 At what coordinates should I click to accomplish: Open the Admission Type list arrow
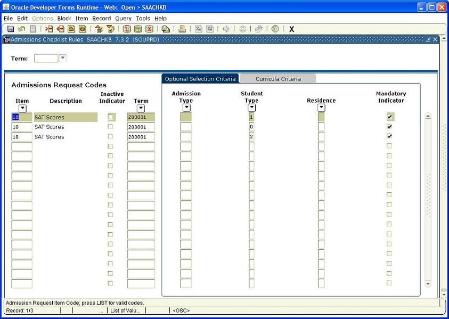coord(186,108)
